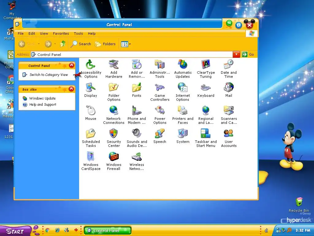The image size is (314, 236).
Task: Collapse the See Also sidebar section
Action: pyautogui.click(x=71, y=89)
